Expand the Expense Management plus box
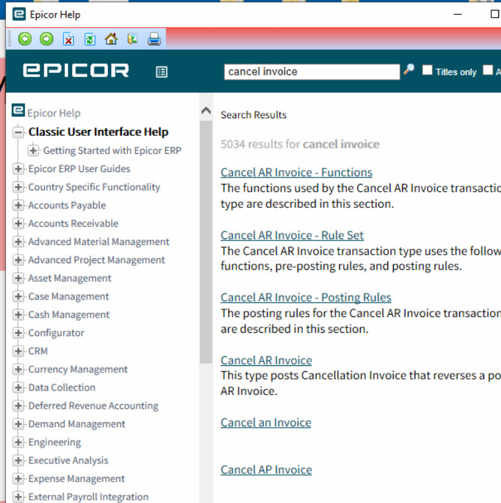This screenshot has width=501, height=503. point(18,478)
